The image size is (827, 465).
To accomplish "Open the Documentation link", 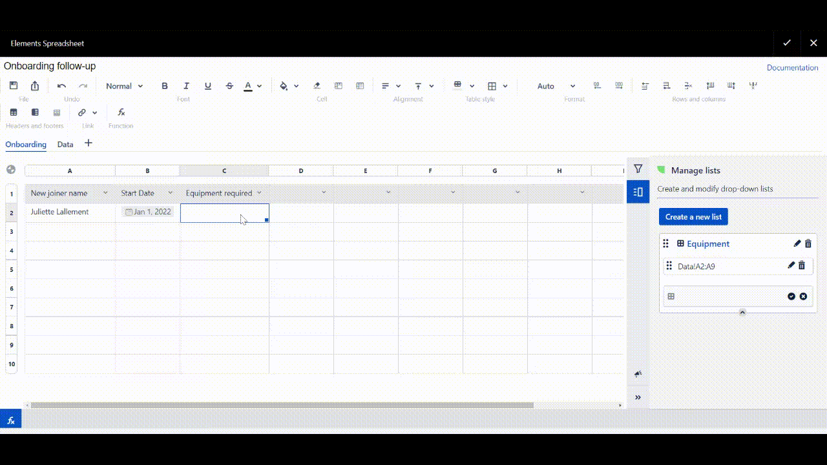I will (x=792, y=68).
